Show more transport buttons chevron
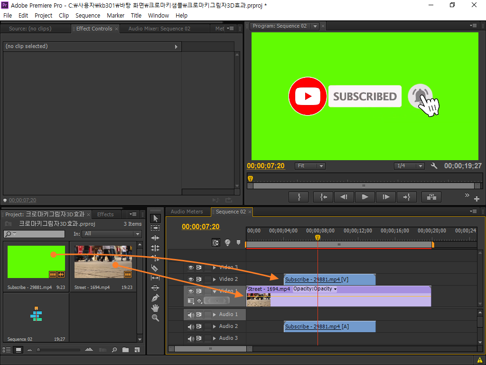This screenshot has height=365, width=486. [467, 195]
